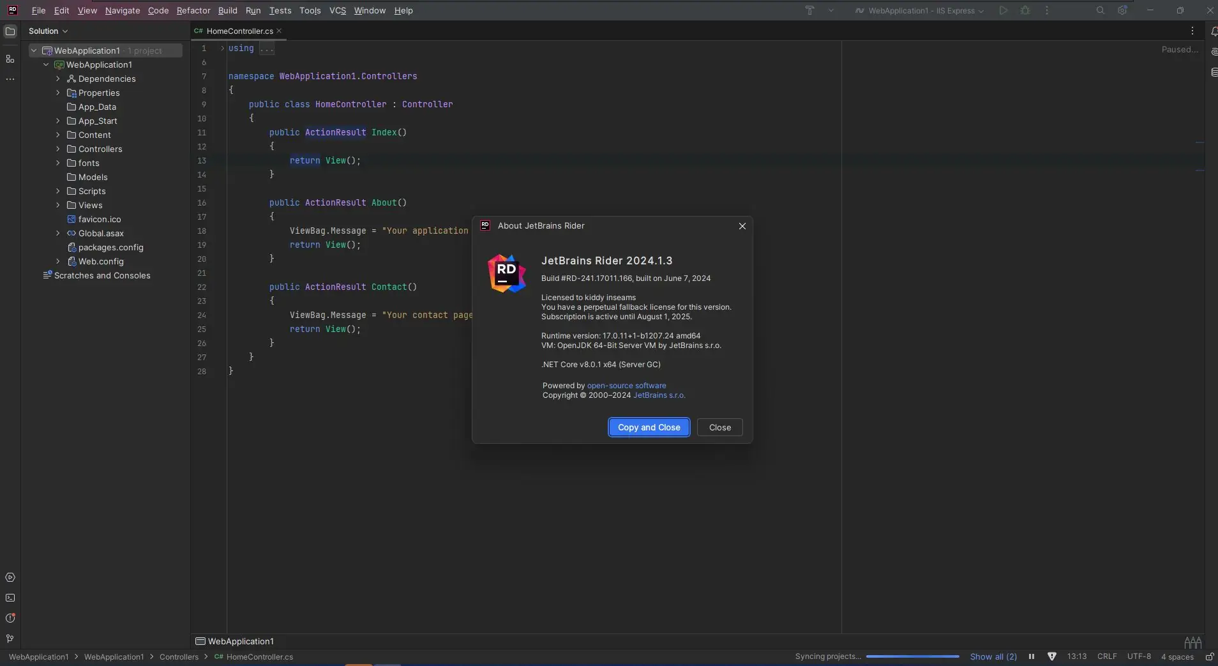
Task: Click the Dependencies node icon
Action: click(71, 79)
